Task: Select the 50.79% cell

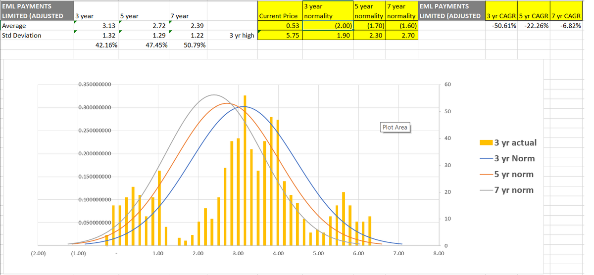Action: (x=188, y=45)
